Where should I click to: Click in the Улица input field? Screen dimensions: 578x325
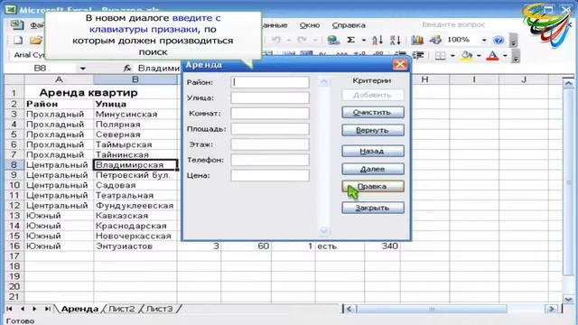[x=270, y=97]
